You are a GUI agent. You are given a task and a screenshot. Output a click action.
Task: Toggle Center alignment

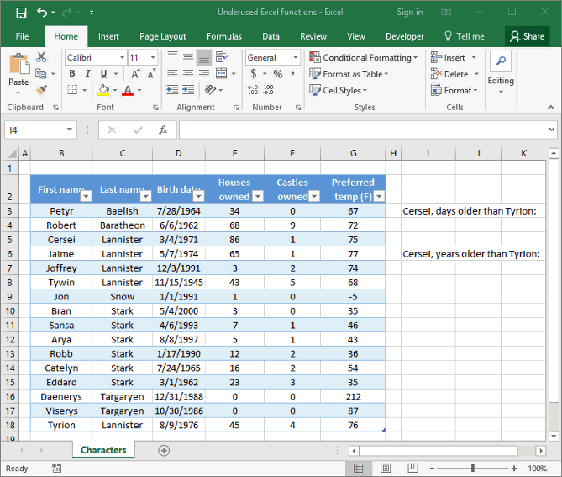click(188, 74)
